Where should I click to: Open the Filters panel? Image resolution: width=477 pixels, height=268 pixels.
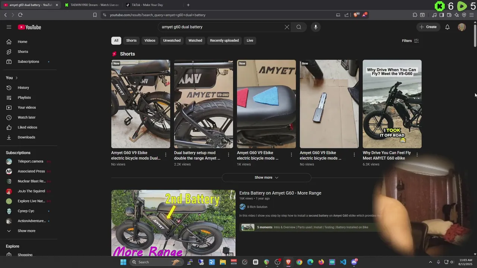tap(410, 41)
